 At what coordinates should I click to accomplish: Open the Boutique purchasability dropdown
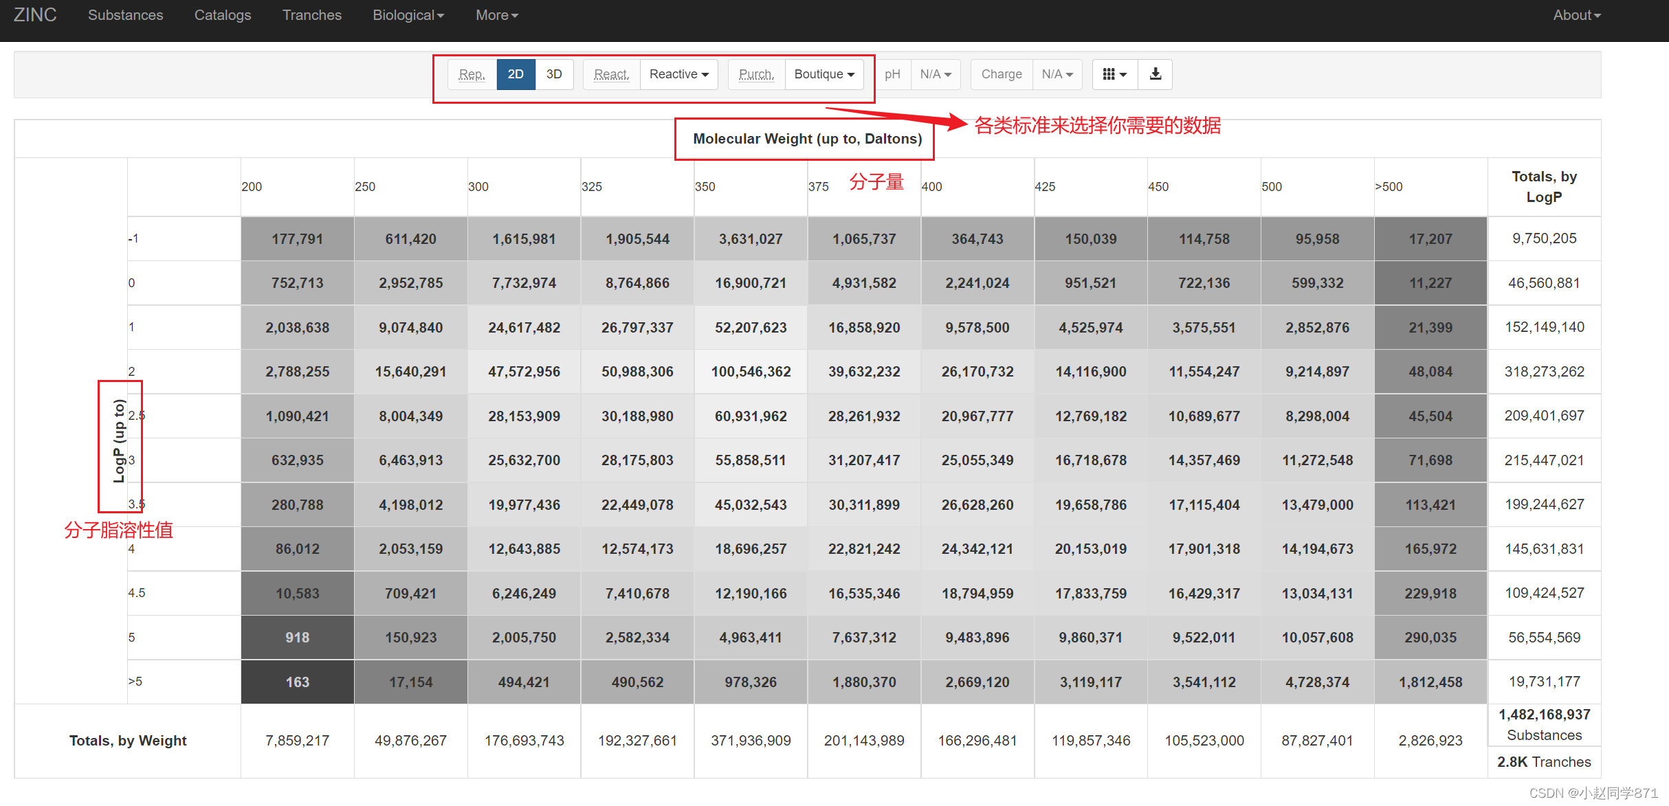[x=824, y=74]
